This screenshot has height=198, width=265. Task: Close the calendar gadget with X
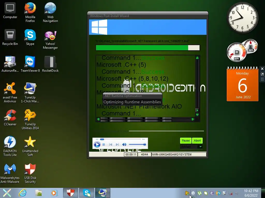pos(262,69)
